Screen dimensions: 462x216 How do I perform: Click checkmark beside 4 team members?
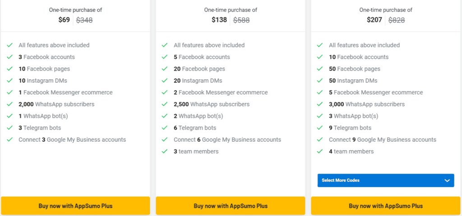pyautogui.click(x=320, y=152)
